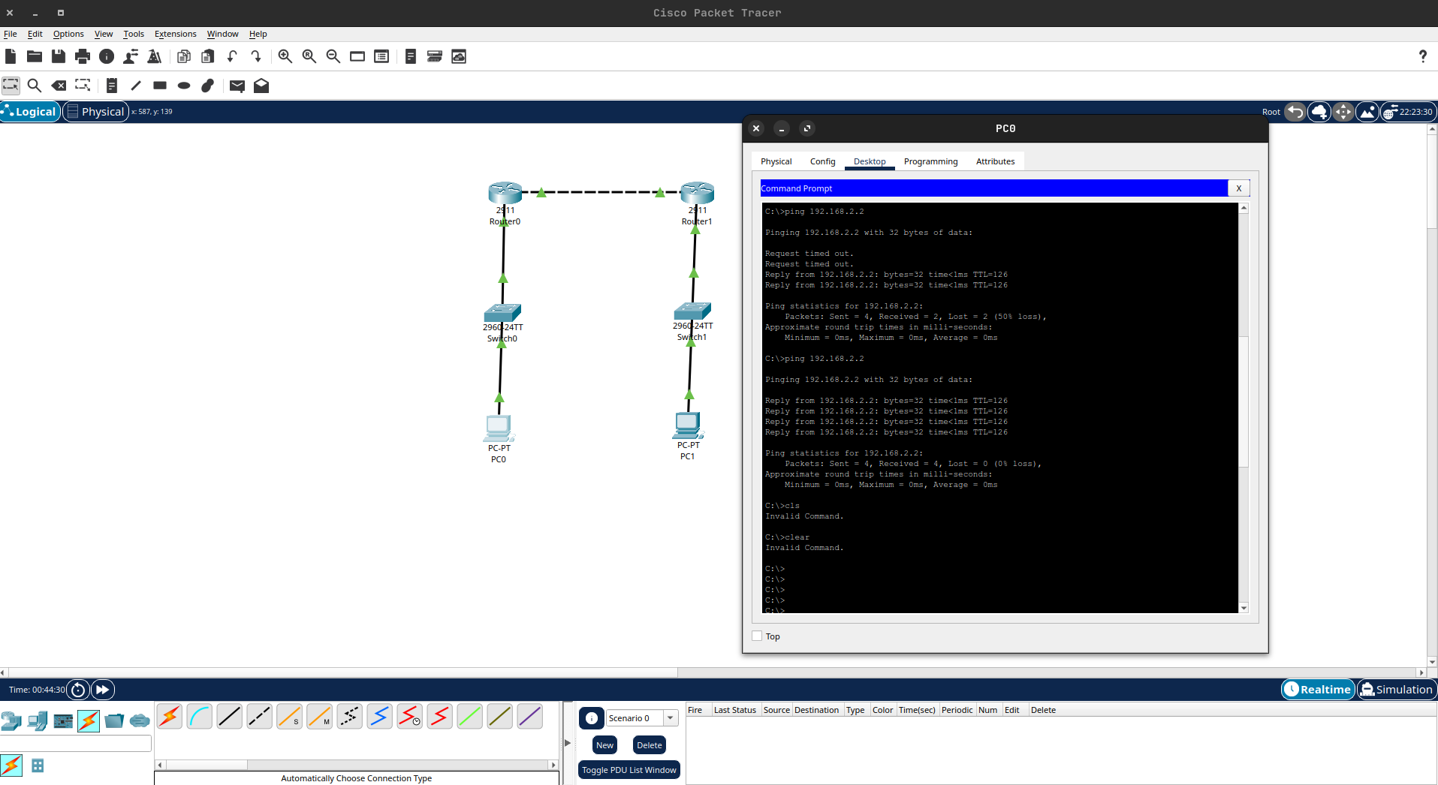
Task: Pick the Draw Line tool
Action: pos(136,86)
